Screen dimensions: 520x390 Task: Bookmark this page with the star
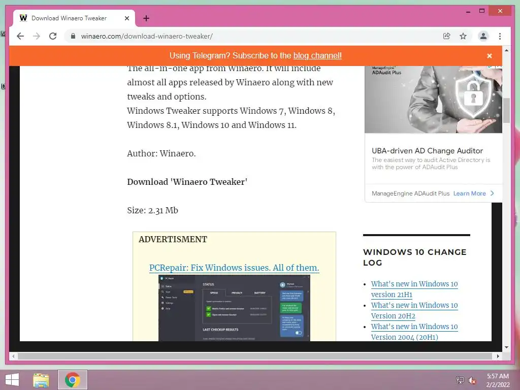click(463, 36)
